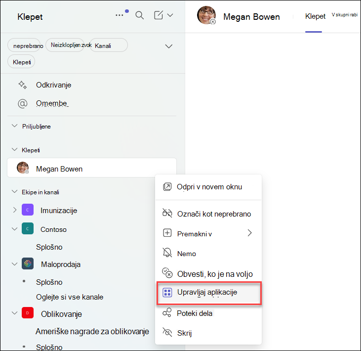Click the Maloprodaja team icon
Screen dimensions: 361x351
click(x=28, y=263)
